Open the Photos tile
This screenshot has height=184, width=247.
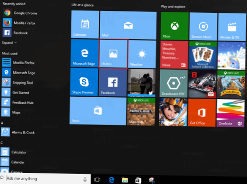coord(113,54)
